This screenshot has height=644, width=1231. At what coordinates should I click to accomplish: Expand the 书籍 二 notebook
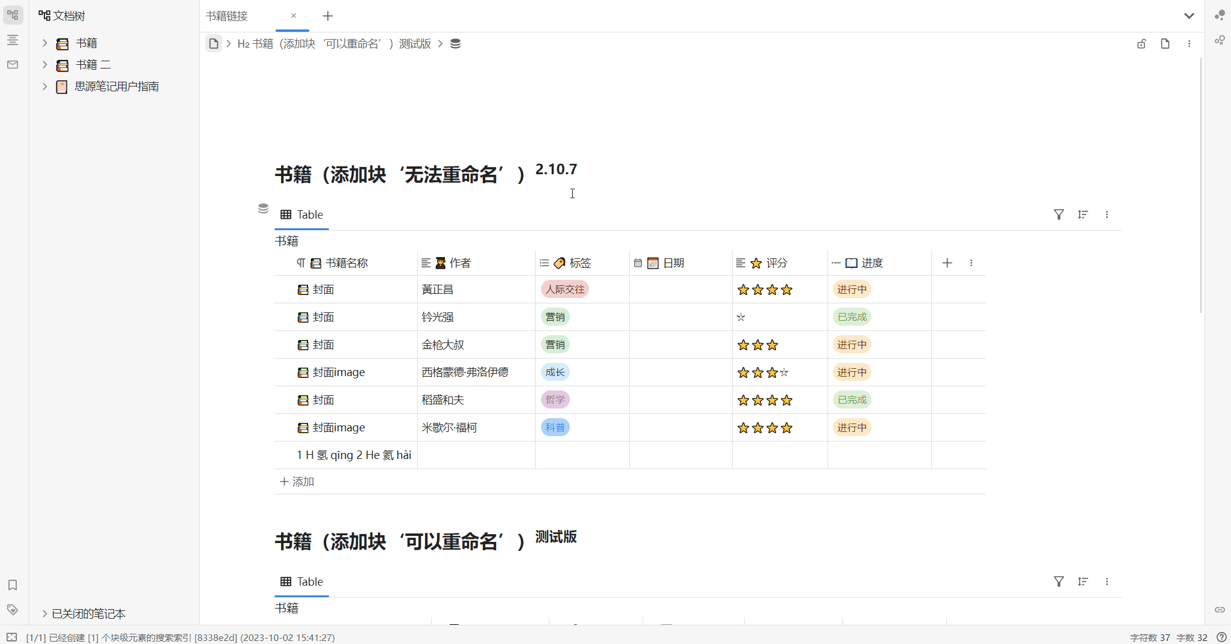click(x=44, y=65)
